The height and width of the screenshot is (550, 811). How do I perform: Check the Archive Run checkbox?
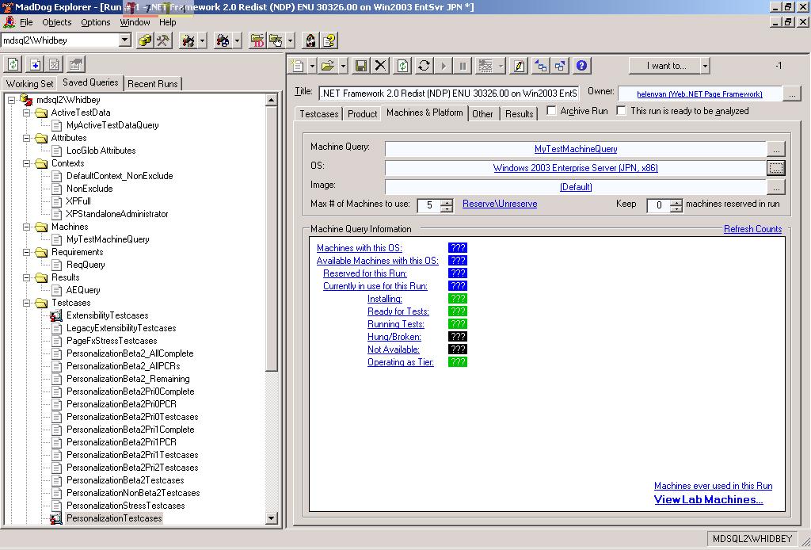click(x=551, y=111)
